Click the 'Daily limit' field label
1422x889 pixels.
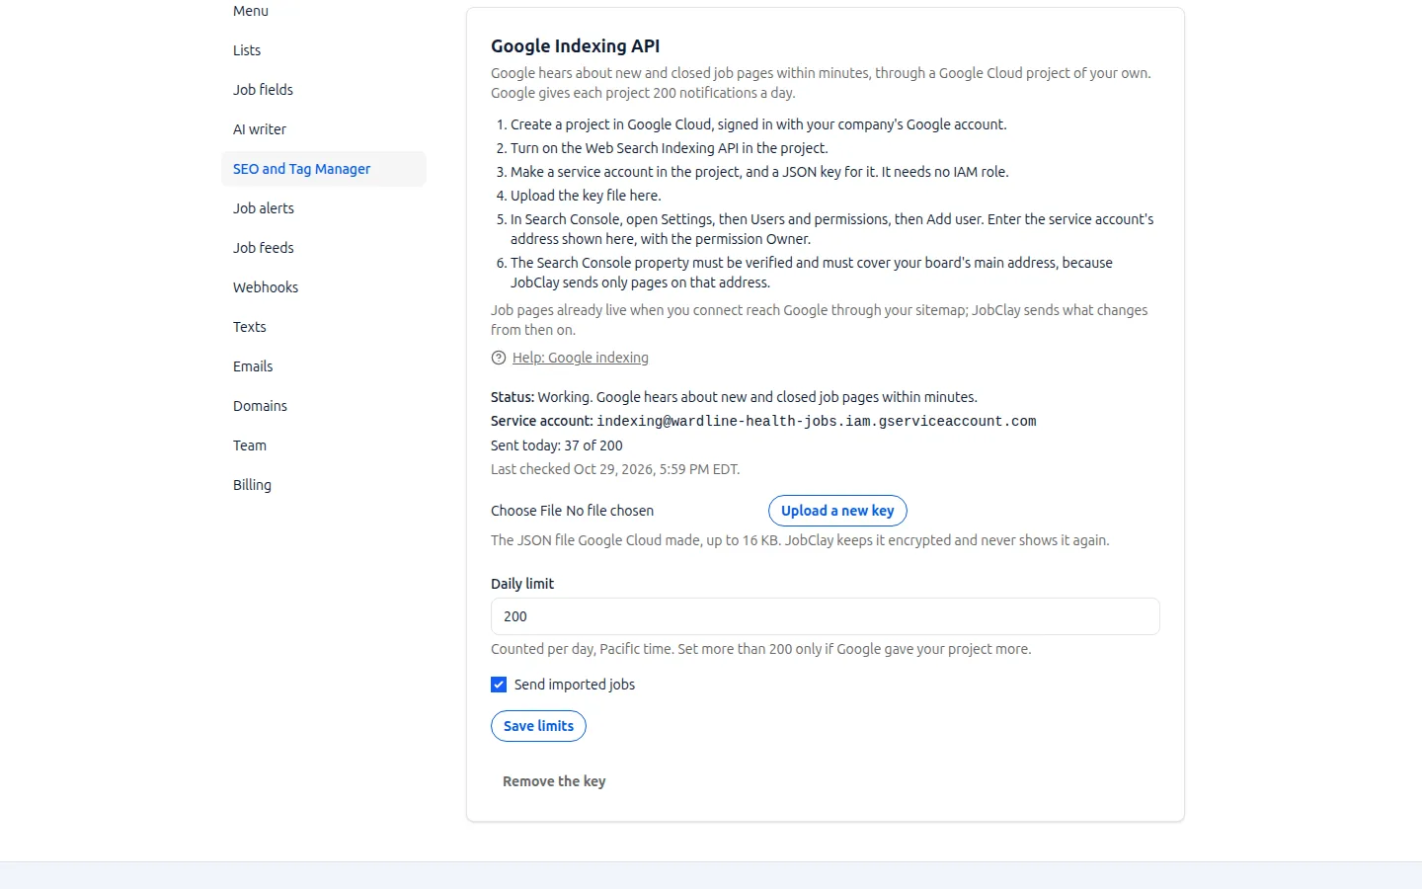(522, 584)
